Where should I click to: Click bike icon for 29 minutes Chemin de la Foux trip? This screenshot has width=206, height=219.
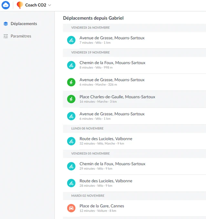pos(71,166)
